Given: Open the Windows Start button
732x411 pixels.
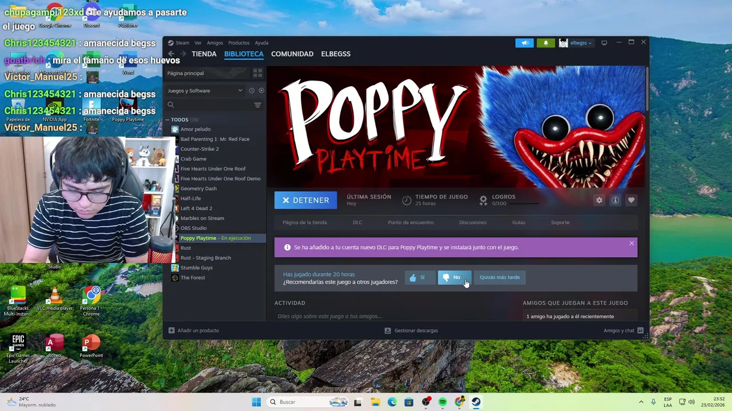Looking at the screenshot, I should (256, 402).
